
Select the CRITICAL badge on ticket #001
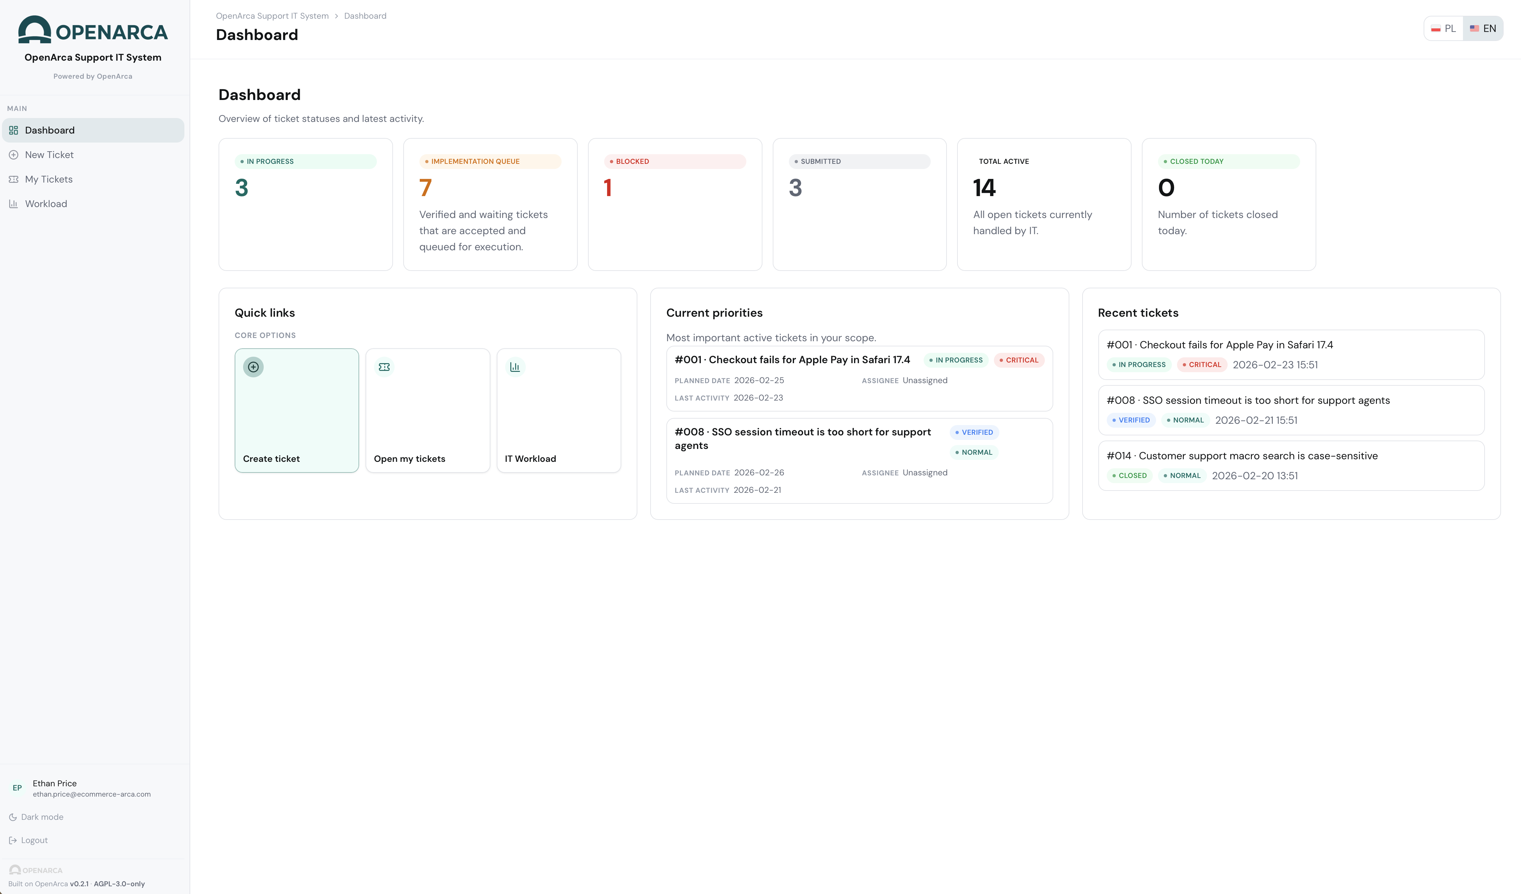point(1019,360)
